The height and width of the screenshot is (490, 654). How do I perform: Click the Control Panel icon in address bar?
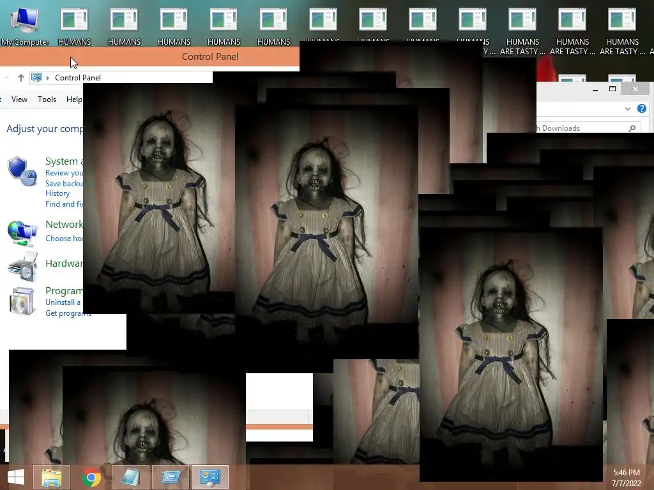coord(36,77)
